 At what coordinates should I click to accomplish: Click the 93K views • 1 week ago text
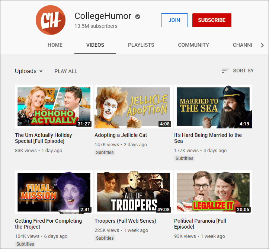tap(199, 236)
